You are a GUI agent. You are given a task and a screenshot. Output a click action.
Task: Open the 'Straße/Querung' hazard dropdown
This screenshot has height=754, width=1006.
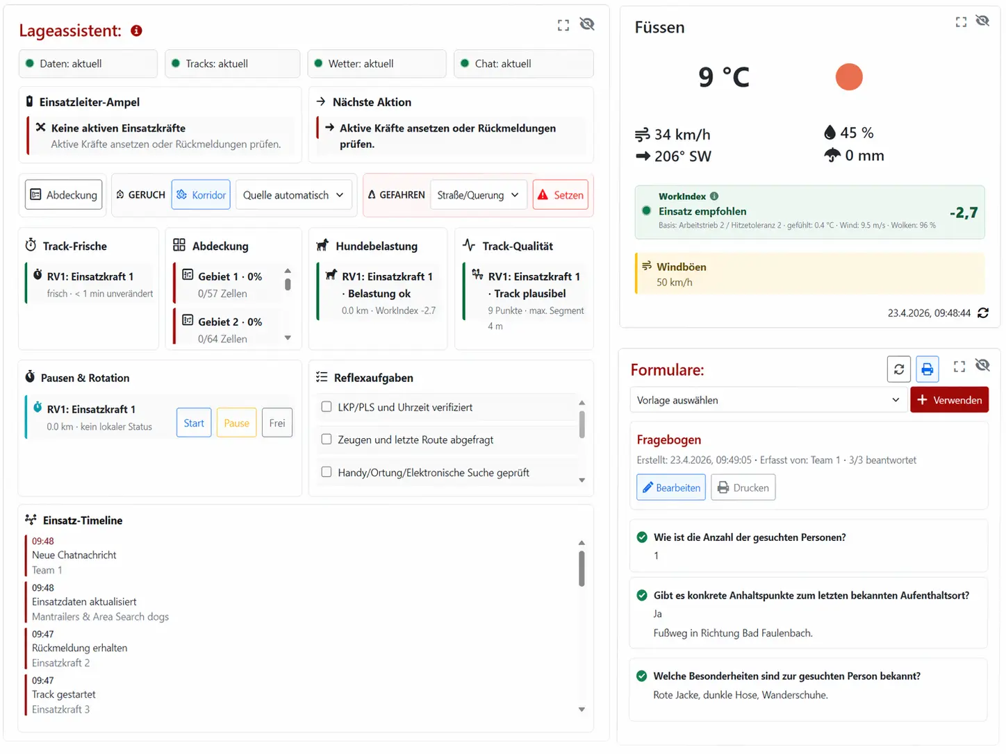(x=478, y=195)
